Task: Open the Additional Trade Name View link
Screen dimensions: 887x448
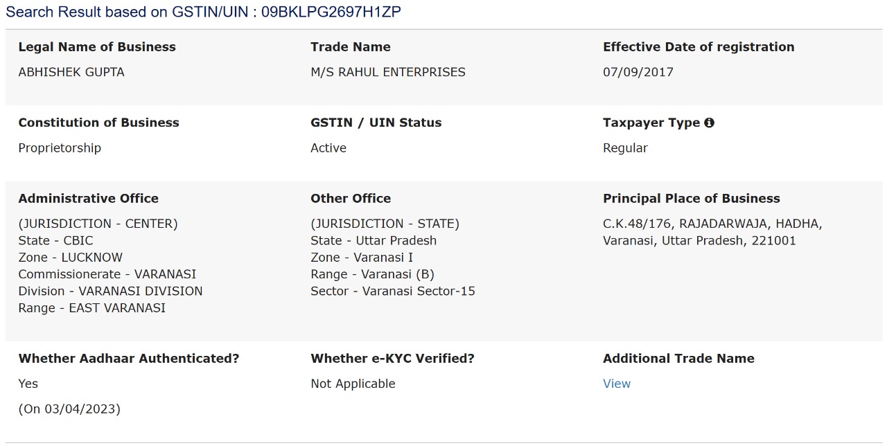Action: pos(617,384)
